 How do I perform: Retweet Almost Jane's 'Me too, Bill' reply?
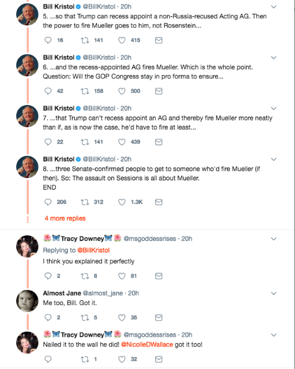[85, 318]
